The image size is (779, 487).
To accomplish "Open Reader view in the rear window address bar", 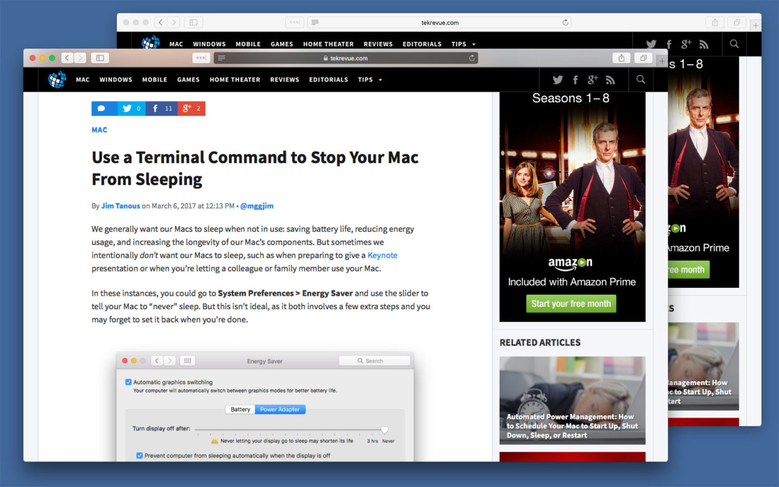I will (x=315, y=23).
